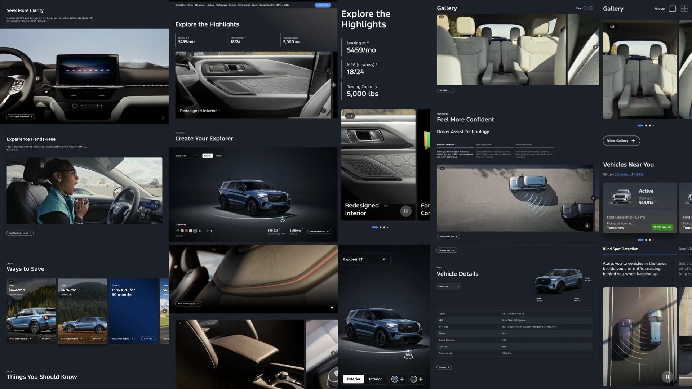Close the color picker with X icon
The height and width of the screenshot is (389, 692).
coord(200,231)
